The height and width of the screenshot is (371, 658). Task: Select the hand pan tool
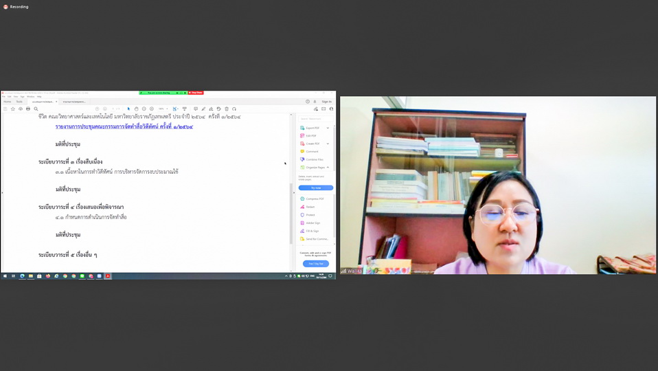[x=136, y=109]
